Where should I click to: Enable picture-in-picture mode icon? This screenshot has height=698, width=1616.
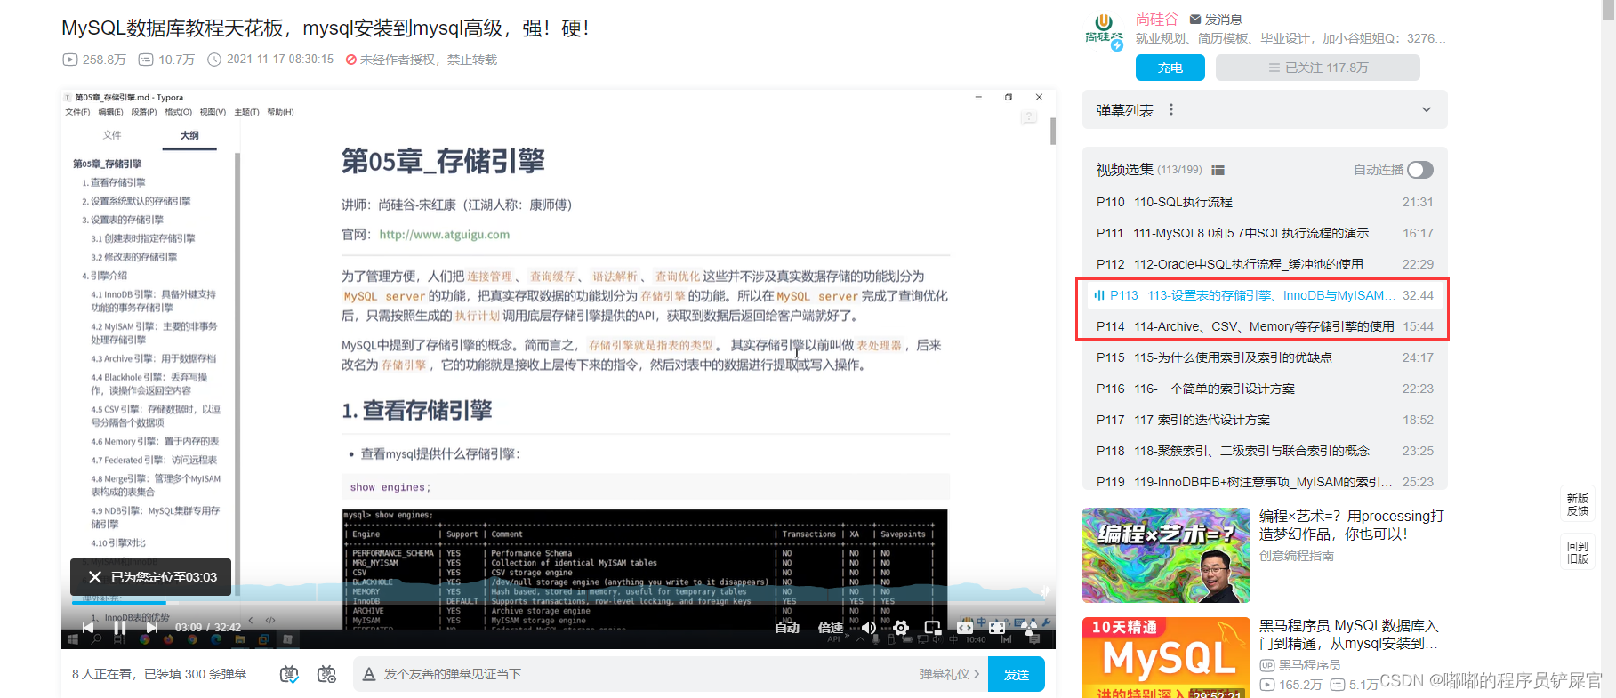tap(933, 628)
